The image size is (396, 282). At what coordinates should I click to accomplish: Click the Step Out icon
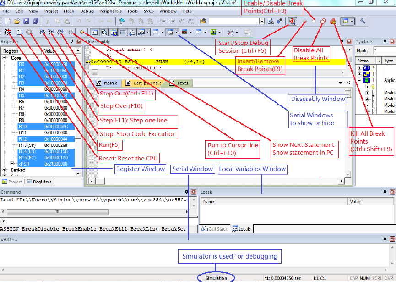point(60,32)
